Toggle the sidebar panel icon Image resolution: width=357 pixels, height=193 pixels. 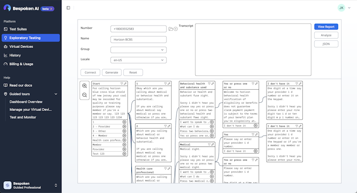(x=68, y=8)
